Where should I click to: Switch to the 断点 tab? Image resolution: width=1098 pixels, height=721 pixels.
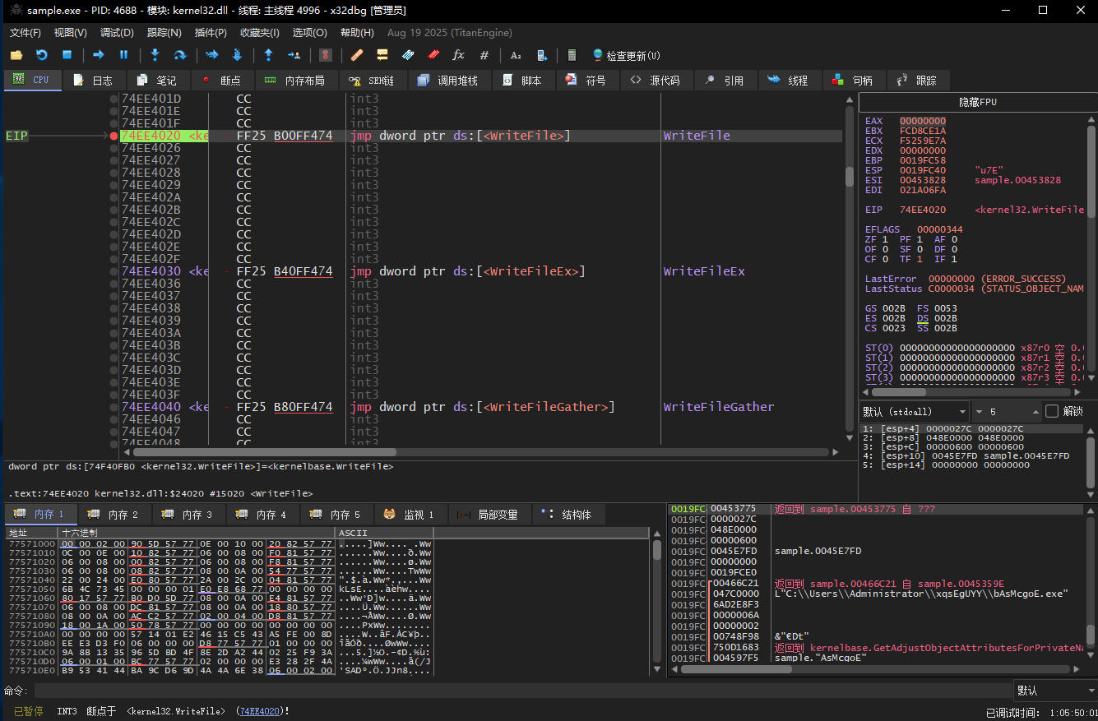click(221, 81)
